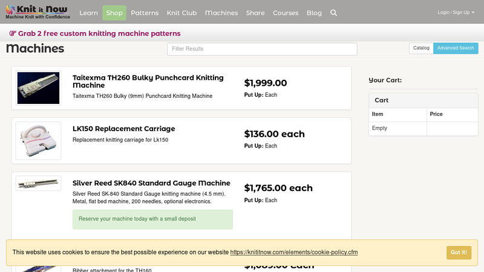Open the search magnifier icon
Screen dimensions: 484x272
tap(333, 13)
